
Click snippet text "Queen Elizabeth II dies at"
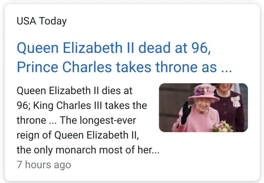pos(75,91)
